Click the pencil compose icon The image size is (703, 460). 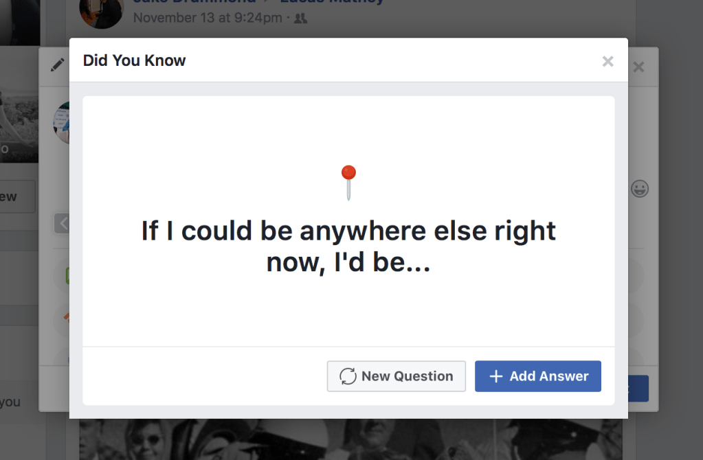click(x=58, y=65)
